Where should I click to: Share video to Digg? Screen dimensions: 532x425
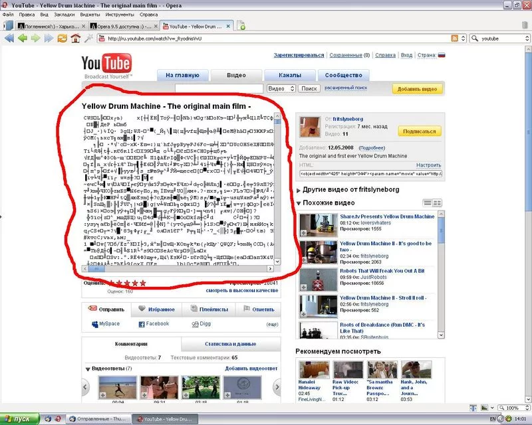(x=201, y=324)
